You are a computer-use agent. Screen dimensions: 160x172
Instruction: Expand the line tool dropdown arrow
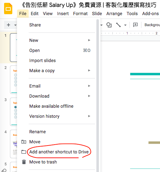(x=125, y=25)
